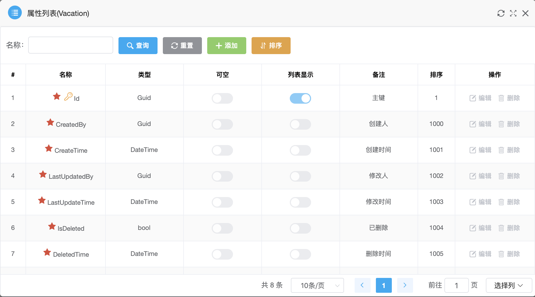Disable list display toggle for Id
Image resolution: width=535 pixels, height=297 pixels.
pyautogui.click(x=300, y=98)
